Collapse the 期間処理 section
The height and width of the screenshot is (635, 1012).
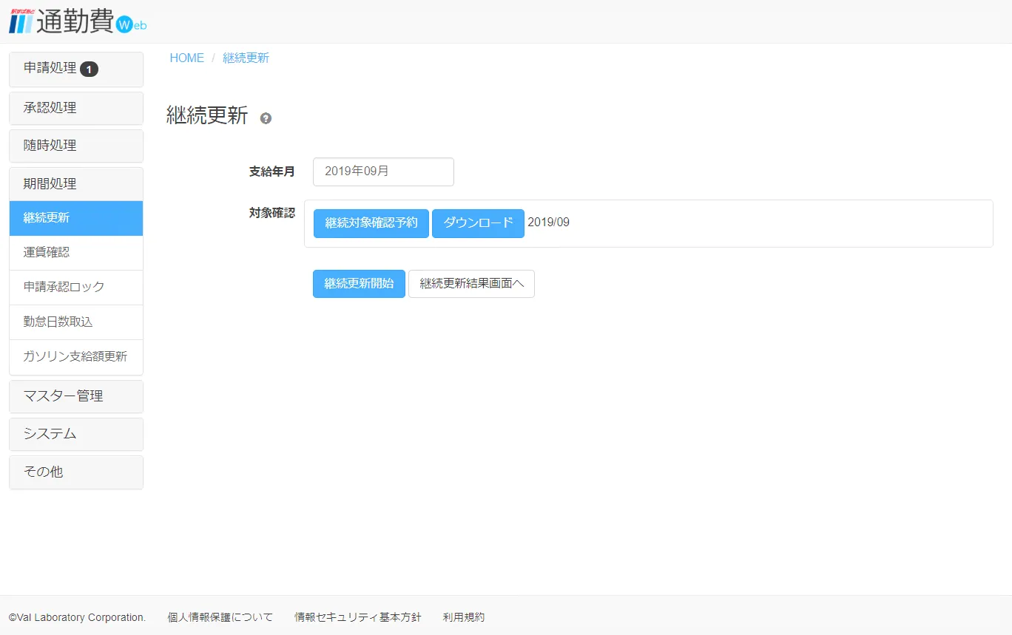click(x=50, y=184)
